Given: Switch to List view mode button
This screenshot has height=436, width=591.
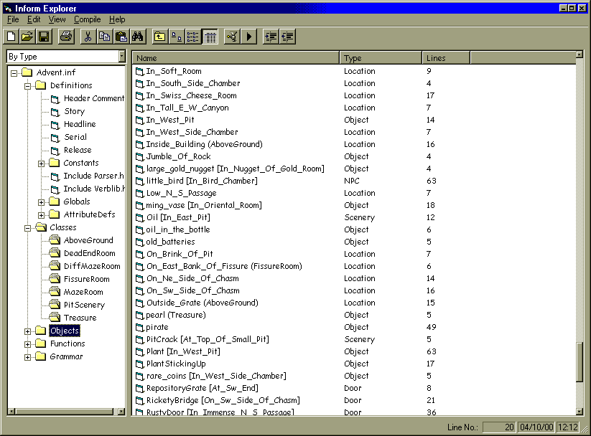Looking at the screenshot, I should [193, 37].
